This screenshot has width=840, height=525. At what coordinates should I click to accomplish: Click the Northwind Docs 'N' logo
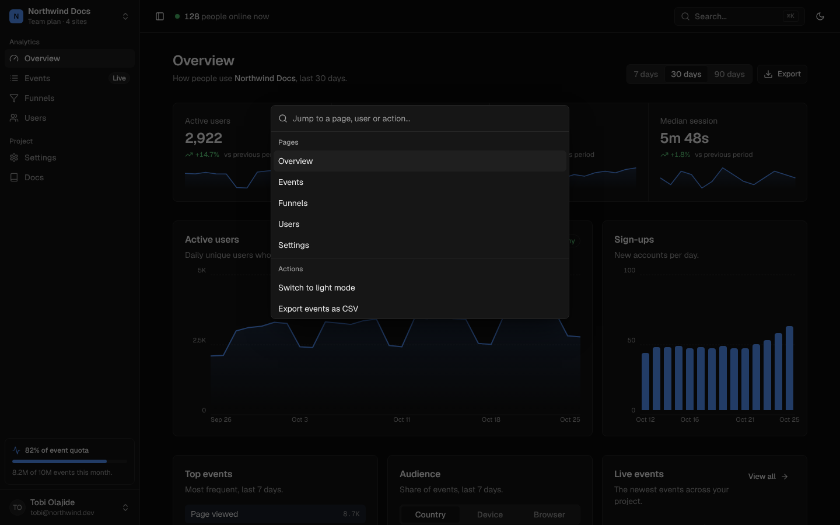(x=16, y=16)
